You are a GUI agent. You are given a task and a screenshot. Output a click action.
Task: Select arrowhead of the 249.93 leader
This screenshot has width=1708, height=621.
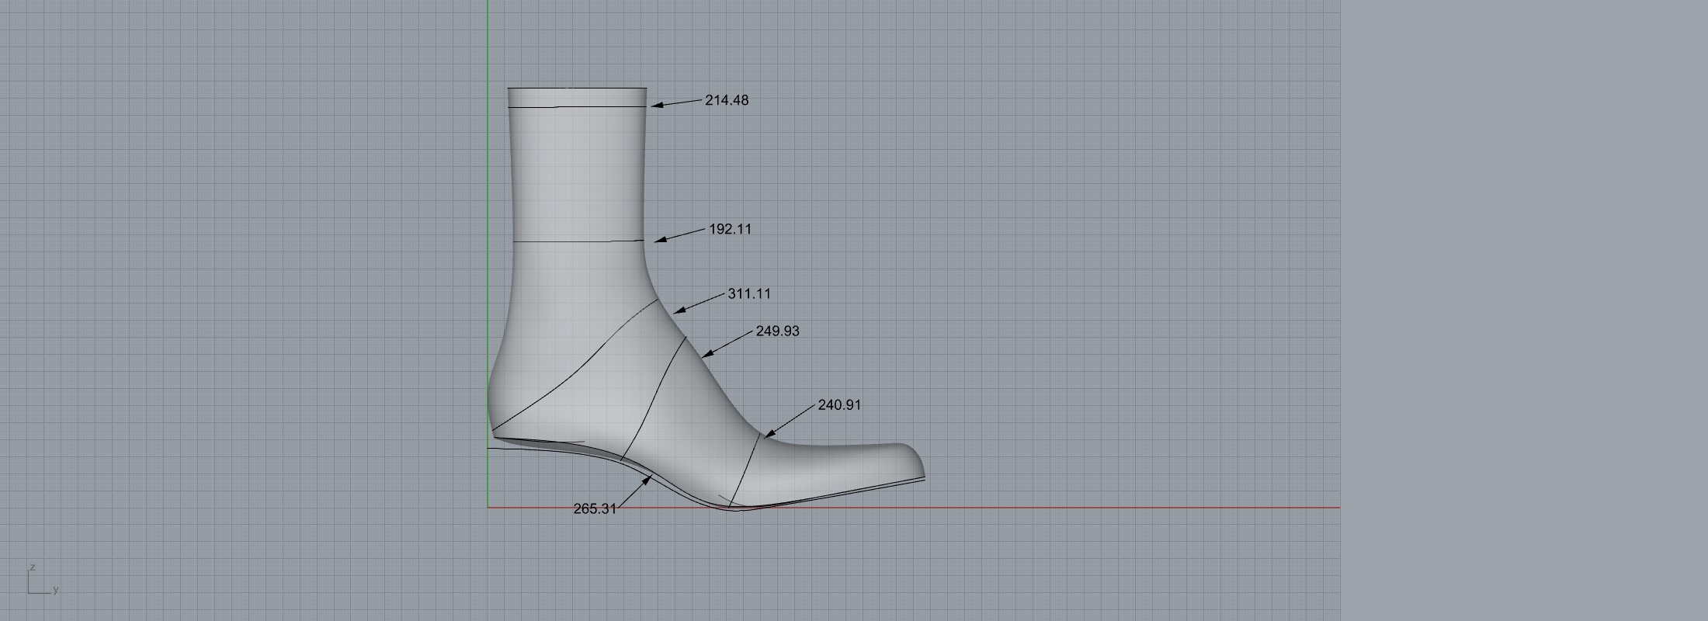tap(706, 356)
